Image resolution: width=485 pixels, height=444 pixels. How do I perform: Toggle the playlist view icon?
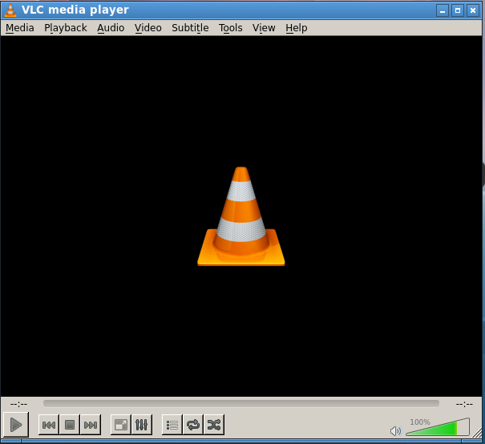click(x=172, y=425)
